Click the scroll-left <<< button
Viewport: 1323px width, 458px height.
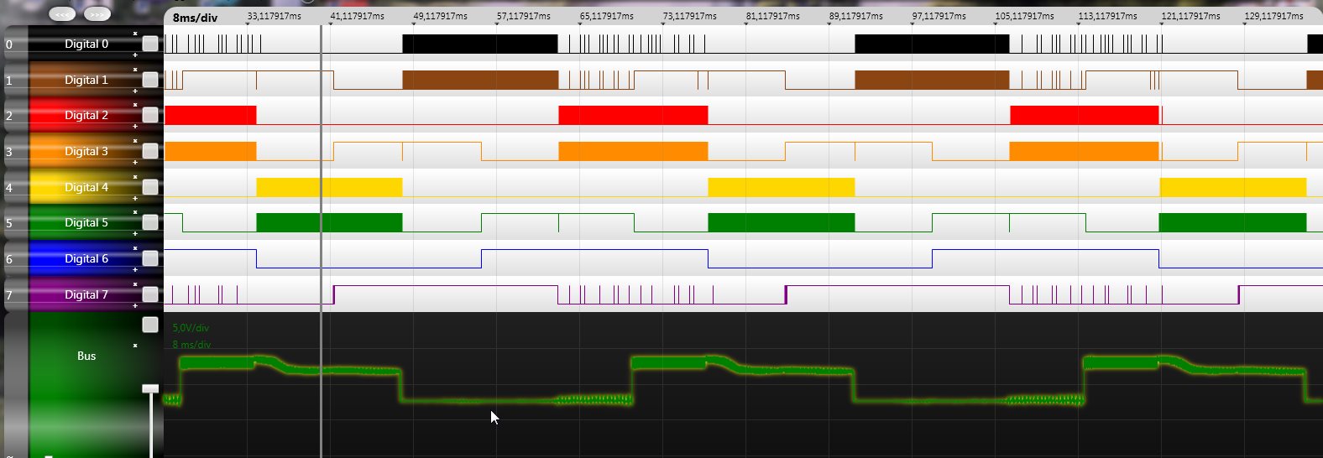pyautogui.click(x=62, y=14)
